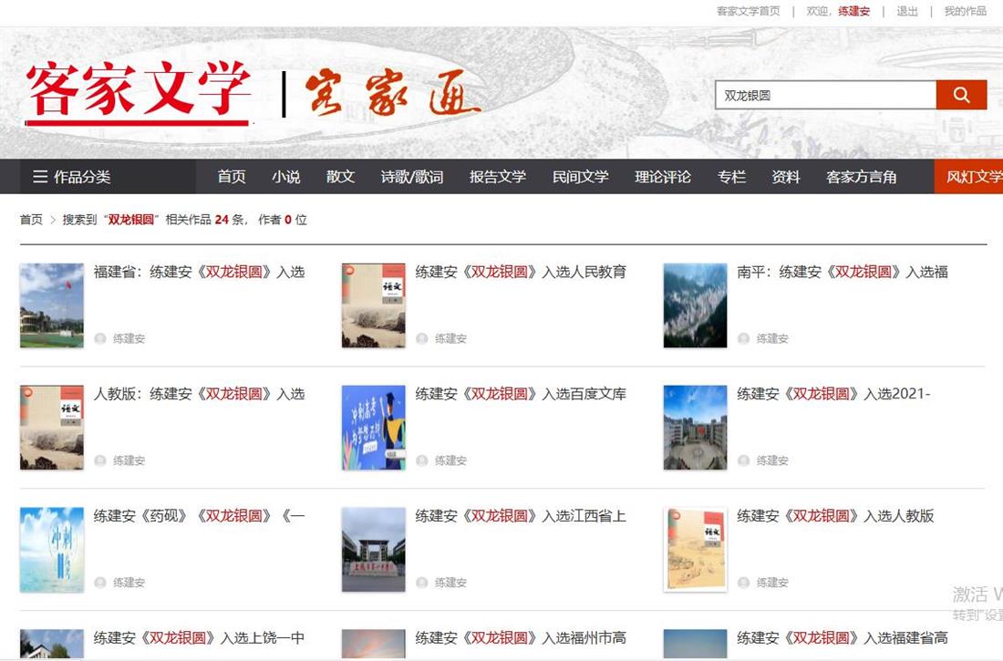Open 我的作品 in the top bar

point(966,11)
